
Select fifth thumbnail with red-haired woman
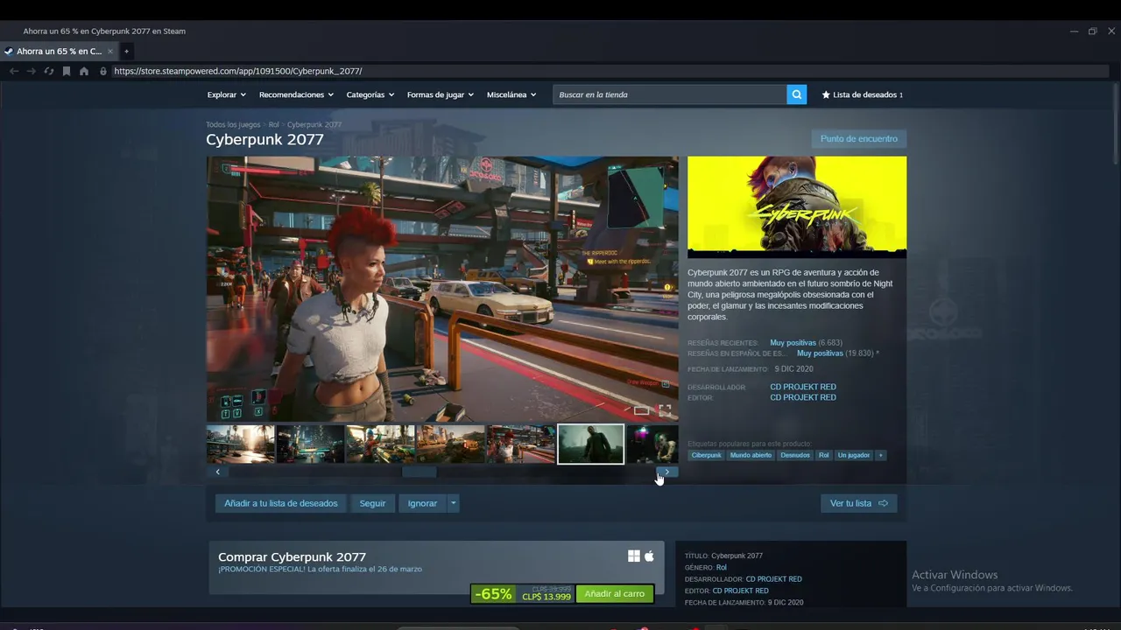pyautogui.click(x=520, y=444)
